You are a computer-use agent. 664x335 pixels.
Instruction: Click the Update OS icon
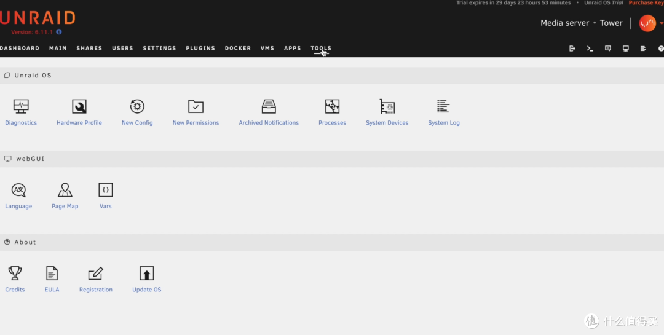[146, 274]
